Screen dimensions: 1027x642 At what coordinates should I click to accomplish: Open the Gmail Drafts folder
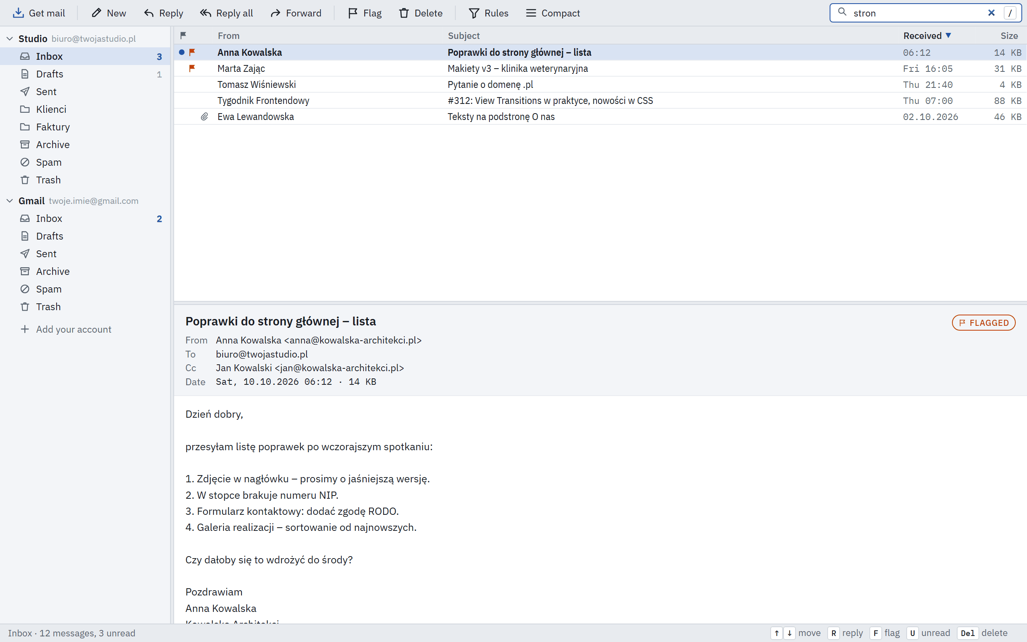click(x=85, y=236)
